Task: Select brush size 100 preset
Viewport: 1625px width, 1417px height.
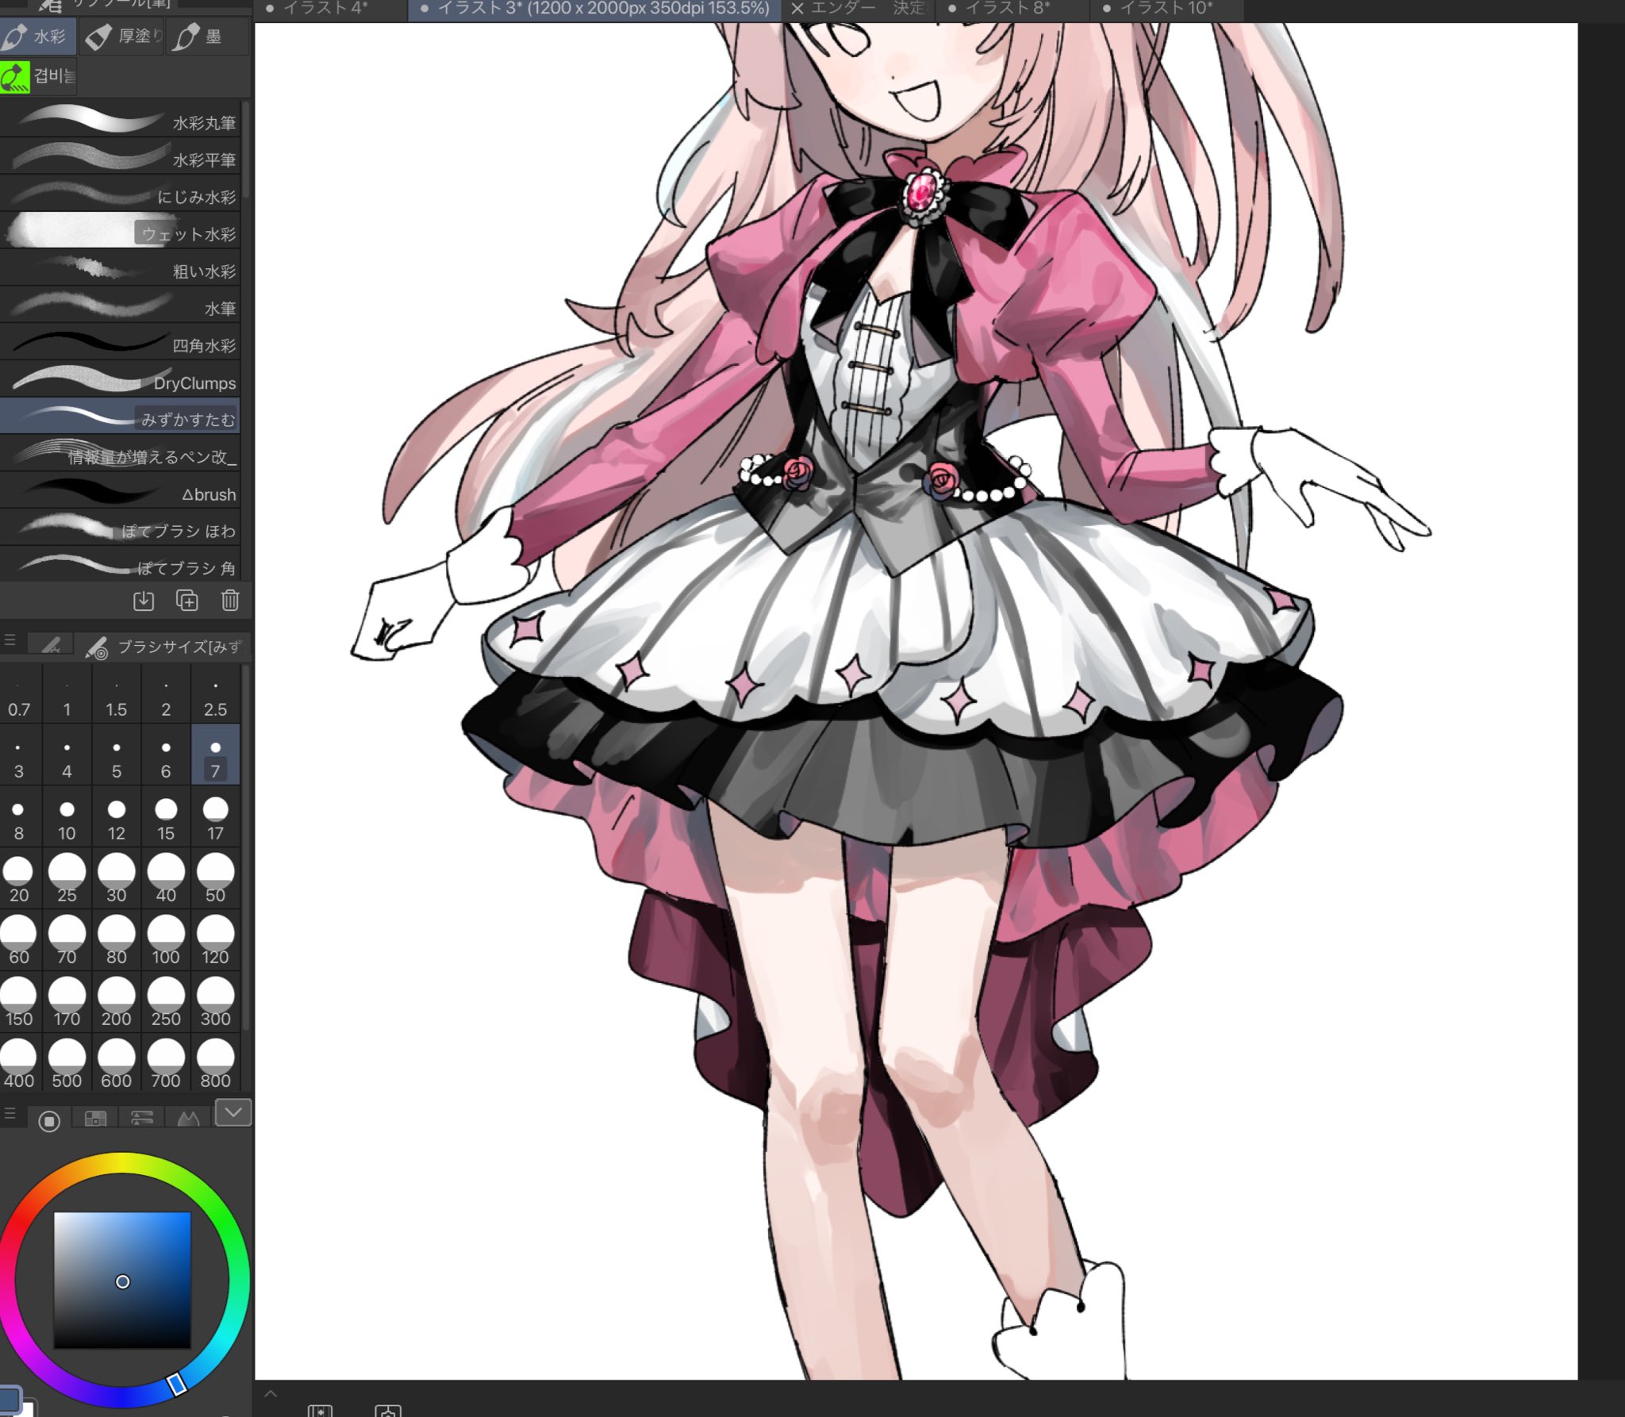Action: click(x=166, y=940)
